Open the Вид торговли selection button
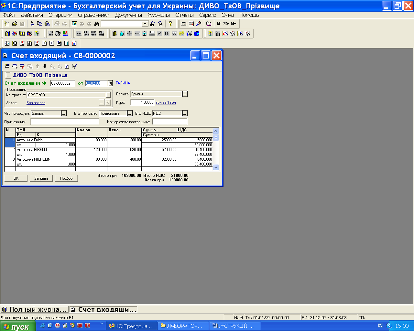 click(x=130, y=113)
